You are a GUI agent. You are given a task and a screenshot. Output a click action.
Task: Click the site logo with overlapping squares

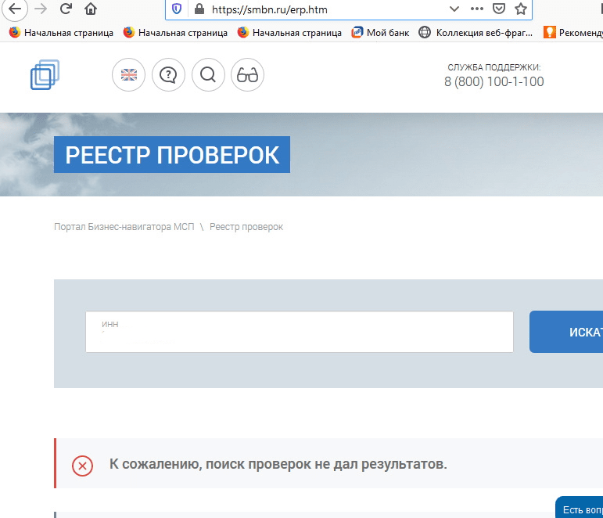45,74
